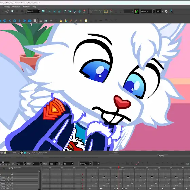Click the yellow icon at view bottom-left
Viewport: 190px width, 190px height.
point(5,153)
